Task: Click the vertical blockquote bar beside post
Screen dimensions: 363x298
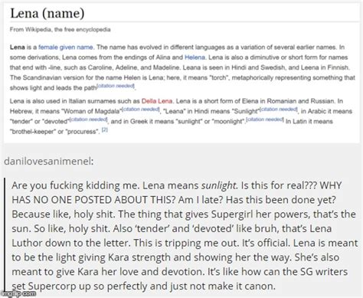Action: coord(5,235)
